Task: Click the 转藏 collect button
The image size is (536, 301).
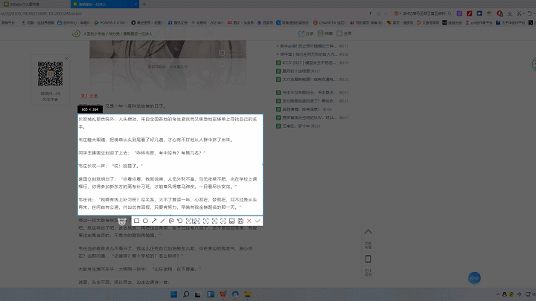Action: (325, 33)
